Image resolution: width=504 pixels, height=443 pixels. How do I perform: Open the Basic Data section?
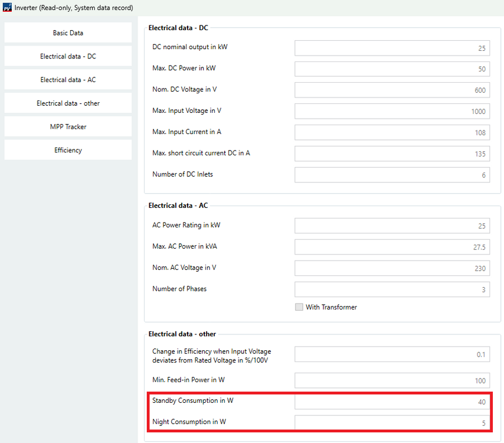click(68, 33)
